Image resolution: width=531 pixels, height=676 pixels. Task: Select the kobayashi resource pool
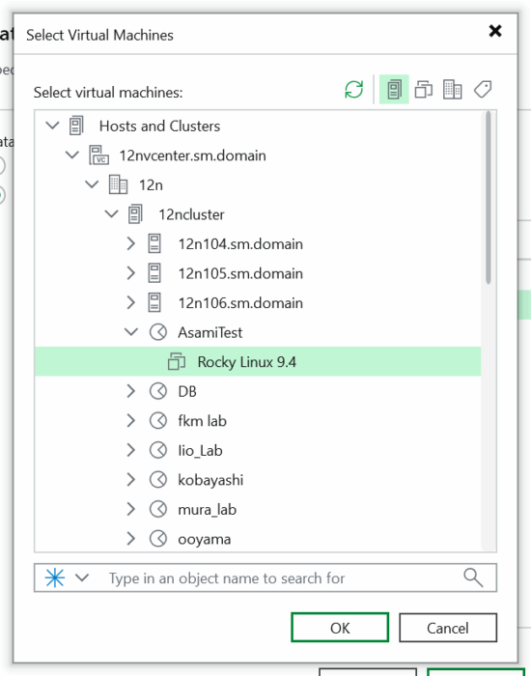click(210, 480)
